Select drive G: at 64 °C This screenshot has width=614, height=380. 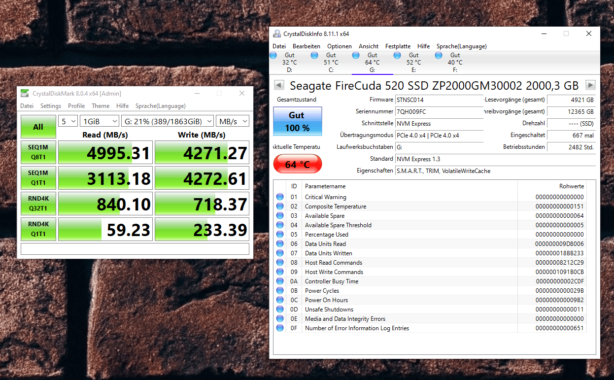pos(372,63)
